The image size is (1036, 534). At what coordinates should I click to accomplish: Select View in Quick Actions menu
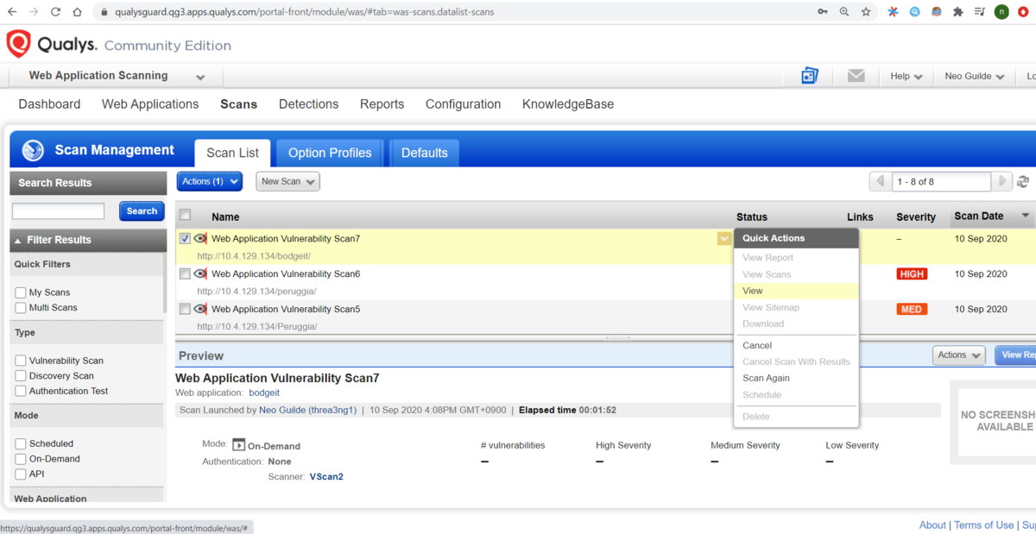(x=796, y=291)
